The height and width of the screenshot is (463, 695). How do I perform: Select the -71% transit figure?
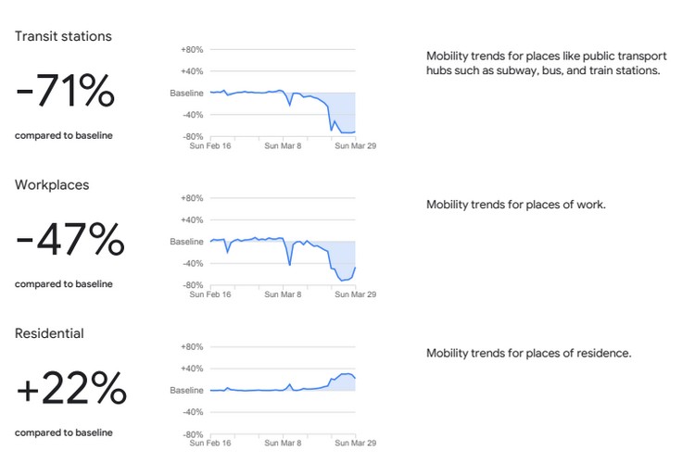coord(66,92)
